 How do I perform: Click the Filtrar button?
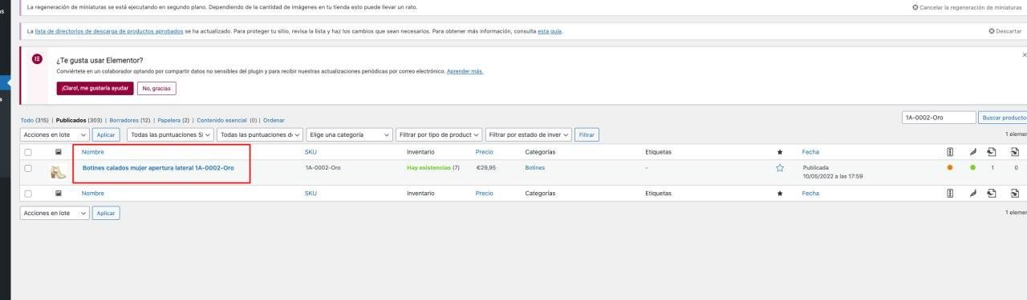(x=587, y=135)
